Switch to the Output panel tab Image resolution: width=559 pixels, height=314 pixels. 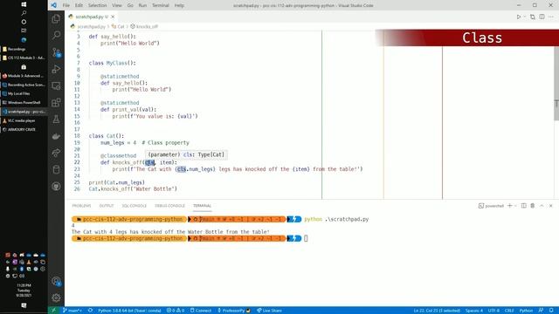pos(107,206)
